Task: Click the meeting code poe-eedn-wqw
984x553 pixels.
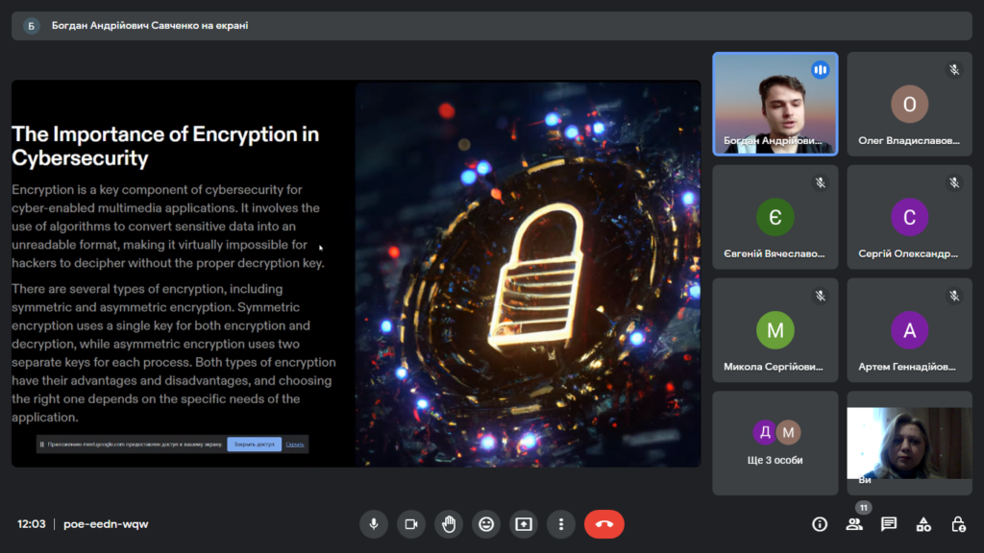Action: [x=106, y=524]
